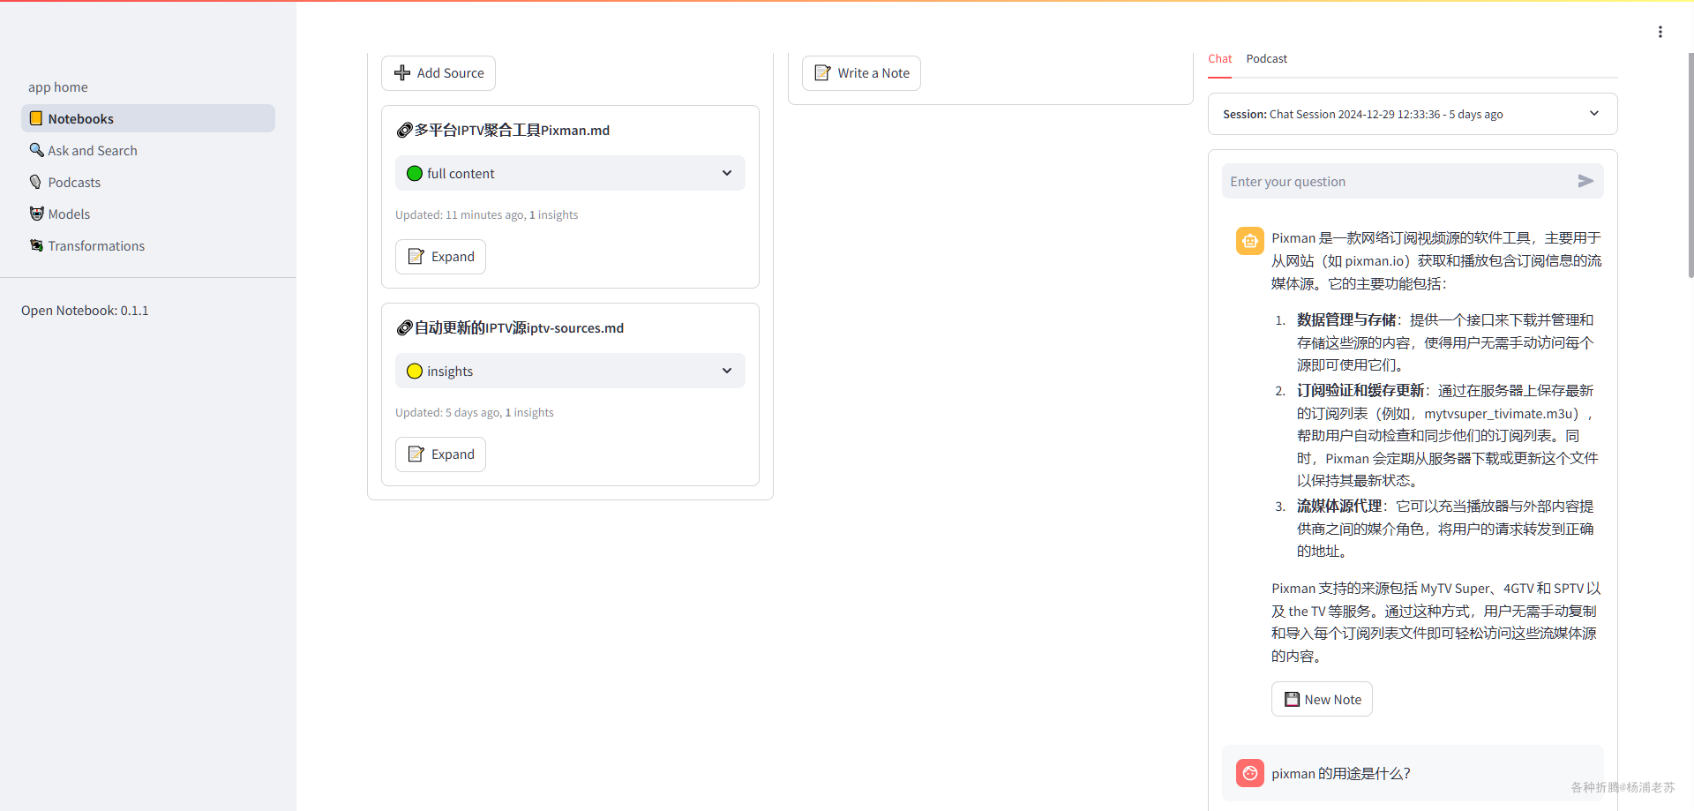Open Models page in sidebar

click(148, 214)
